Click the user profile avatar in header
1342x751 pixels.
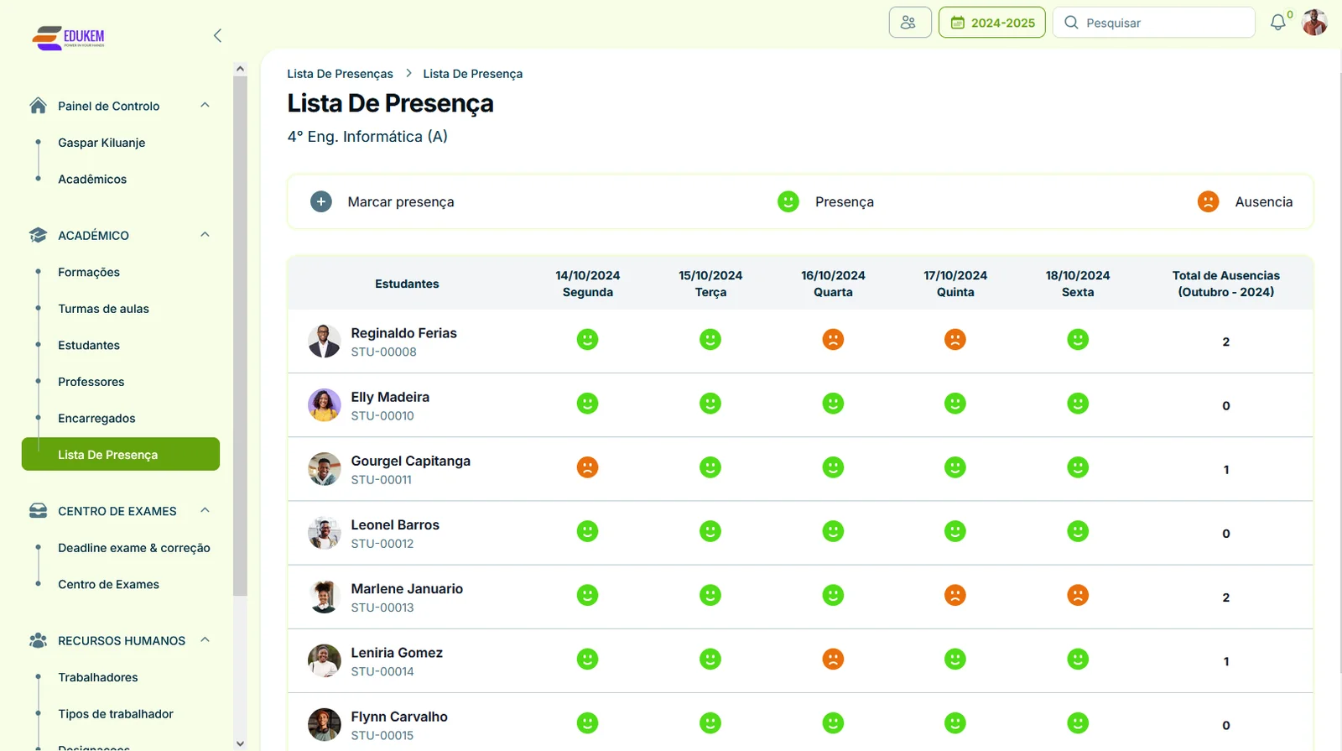coord(1313,23)
